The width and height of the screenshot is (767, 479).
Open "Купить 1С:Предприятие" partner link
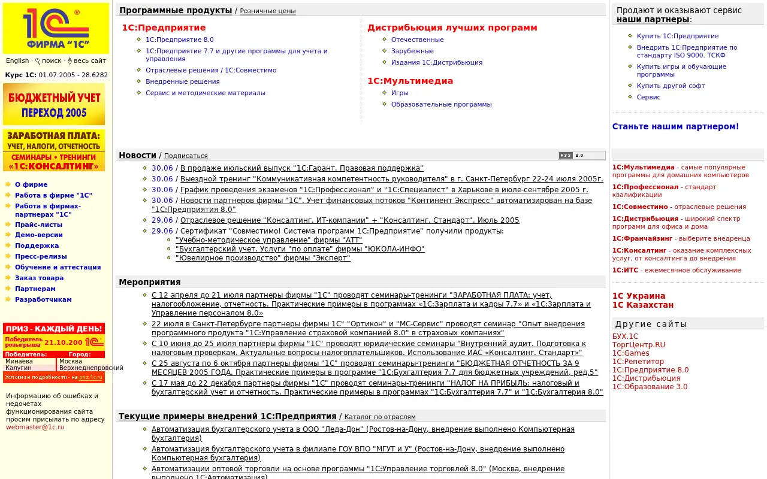(678, 36)
